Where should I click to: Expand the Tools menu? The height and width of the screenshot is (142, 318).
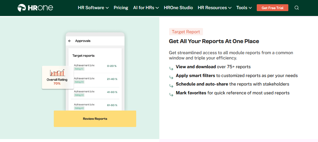244,8
